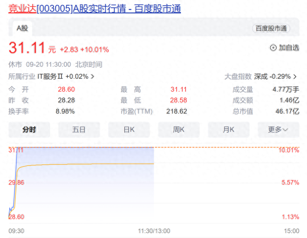The width and height of the screenshot is (307, 238).
Task: Click the 换手率 value 8.98%
Action: click(65, 111)
